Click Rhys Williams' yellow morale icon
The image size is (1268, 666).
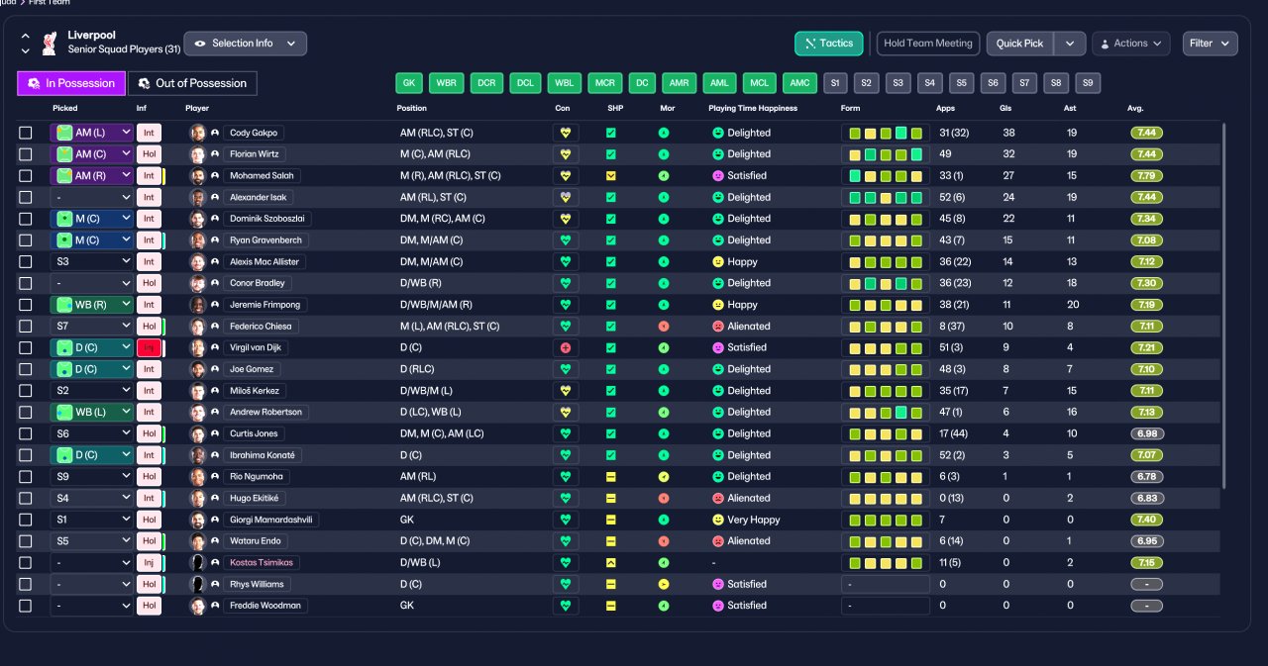664,584
